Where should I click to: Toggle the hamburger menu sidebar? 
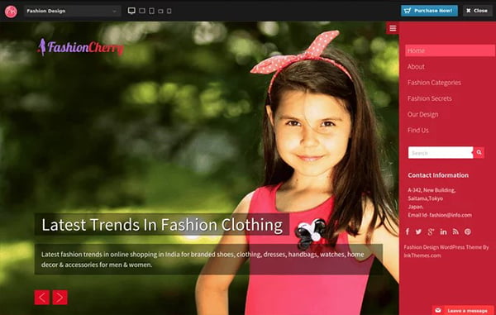coord(393,28)
